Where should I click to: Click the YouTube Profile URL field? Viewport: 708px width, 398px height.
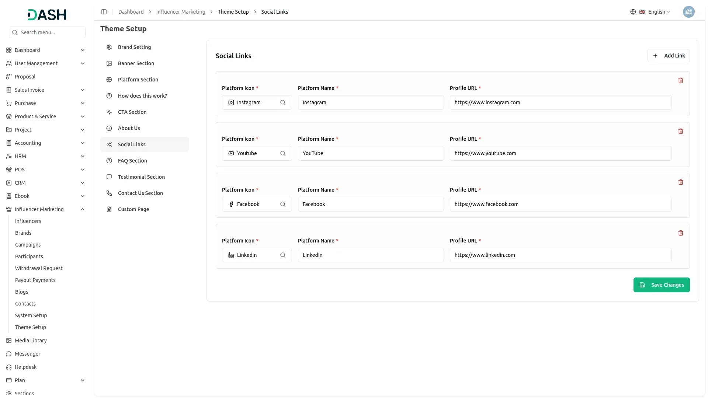pos(560,153)
